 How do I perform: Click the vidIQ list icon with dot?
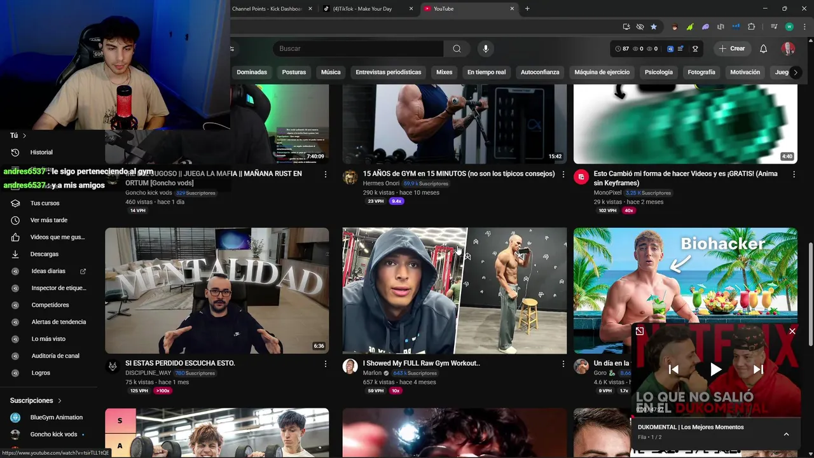[x=681, y=49]
